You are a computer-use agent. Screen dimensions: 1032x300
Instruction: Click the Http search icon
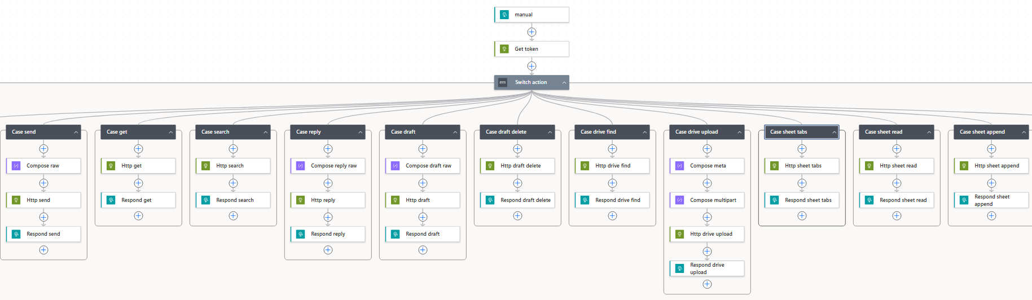coord(206,166)
